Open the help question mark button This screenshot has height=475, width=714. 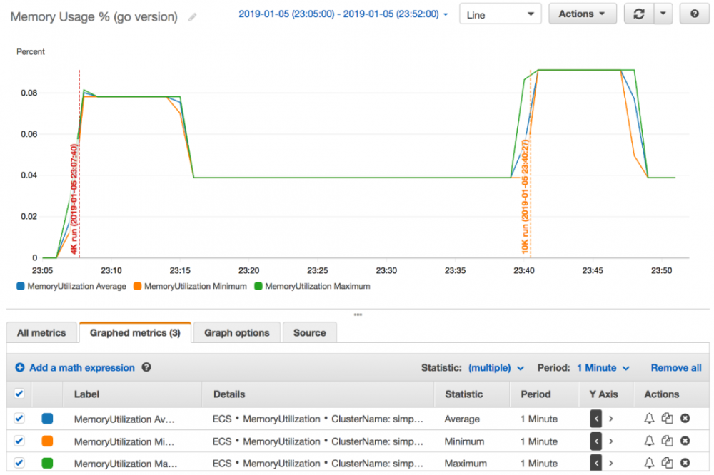[x=695, y=14]
